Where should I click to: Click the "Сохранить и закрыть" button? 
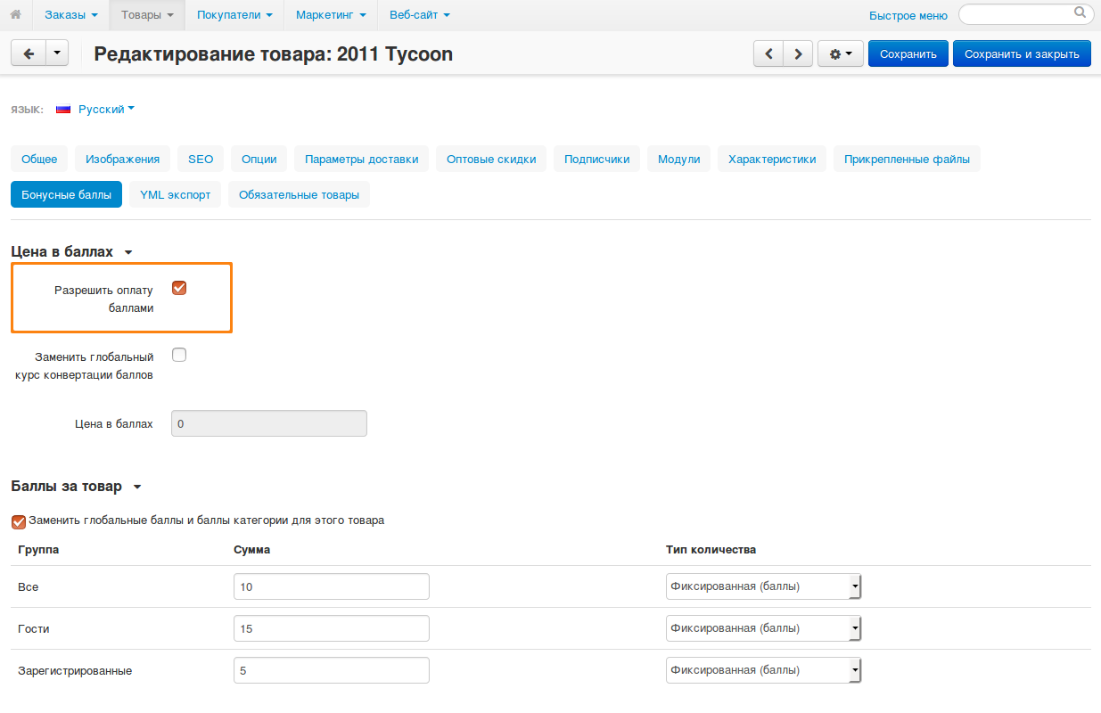pos(1021,54)
